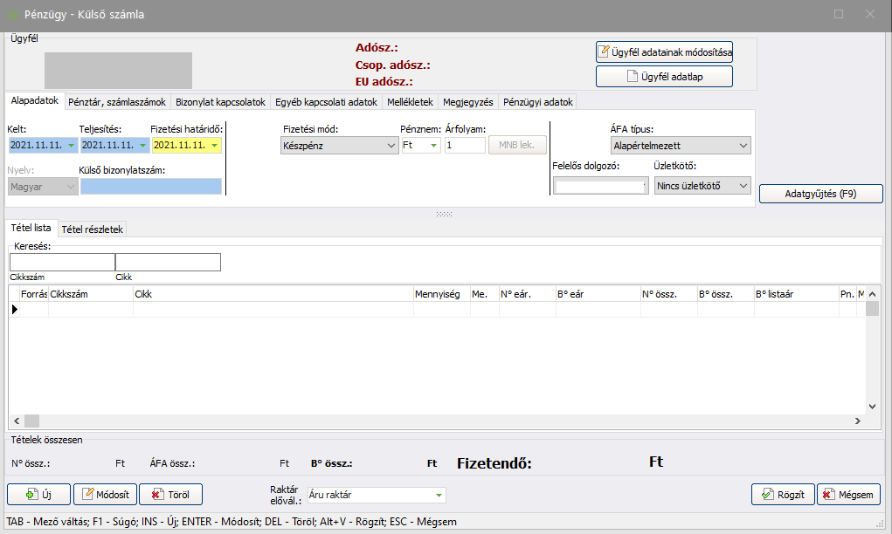Click the item list scroll-down arrow

pyautogui.click(x=872, y=407)
